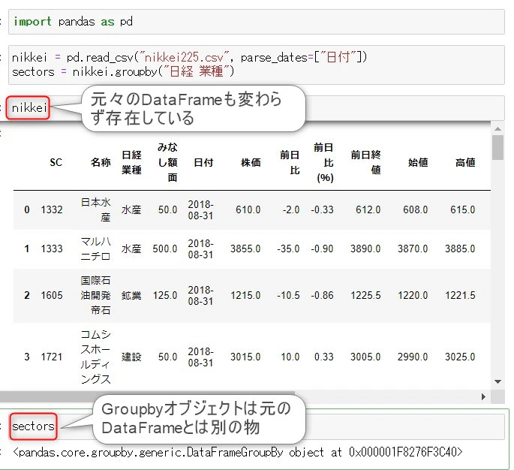Click the SC column header
Viewport: 514px width, 470px height.
(56, 162)
